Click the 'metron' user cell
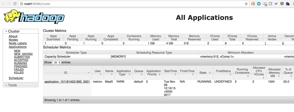294x112 pixels. point(97,82)
